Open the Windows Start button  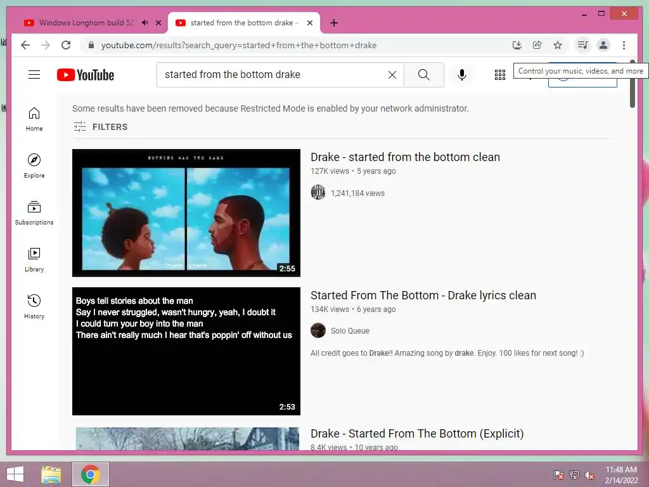pyautogui.click(x=15, y=474)
